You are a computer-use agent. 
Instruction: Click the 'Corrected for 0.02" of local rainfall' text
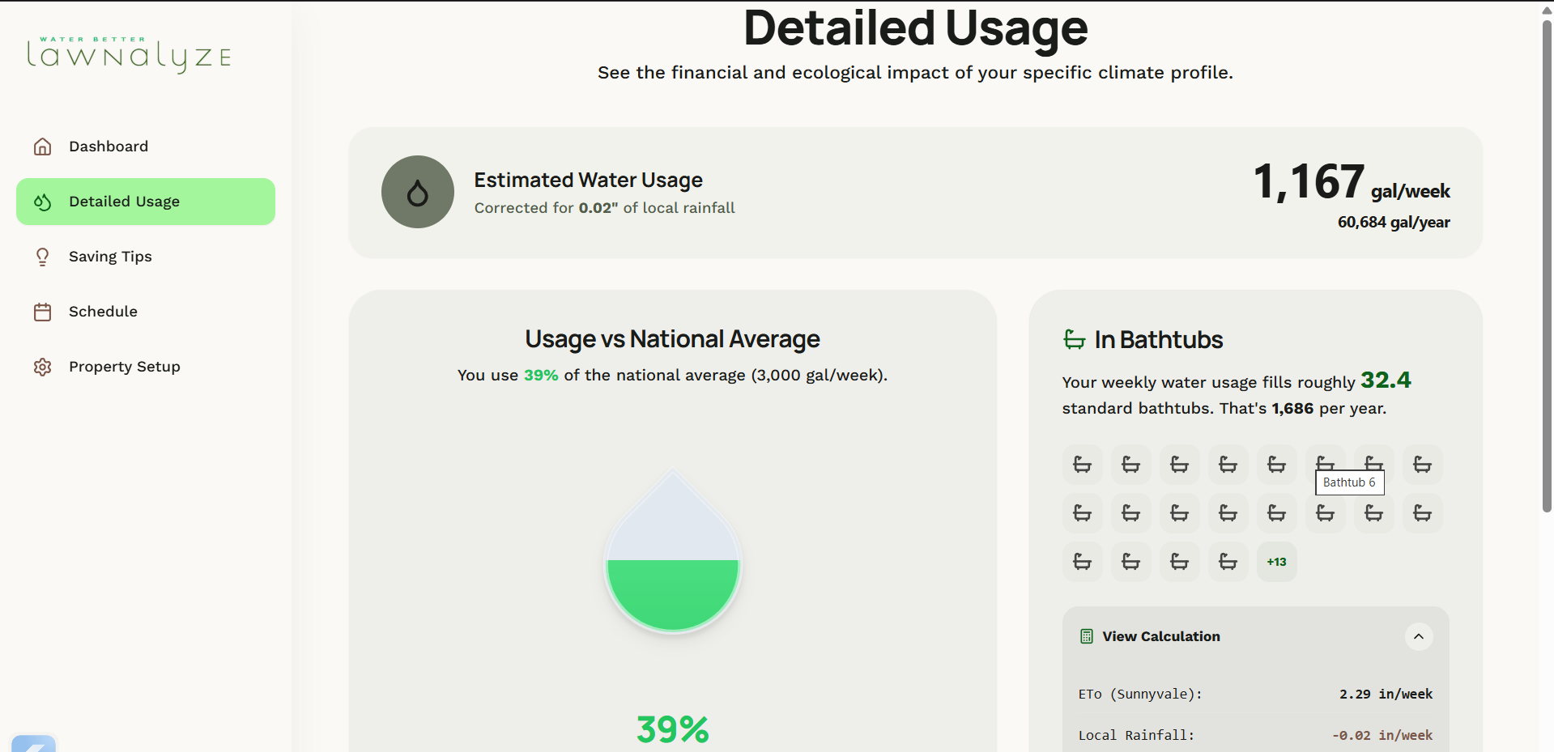point(605,208)
